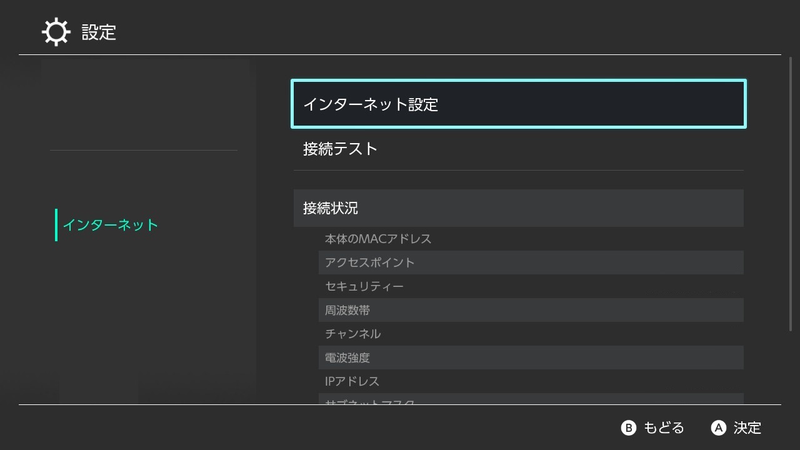The image size is (800, 450).
Task: Click the 決定 label
Action: (x=747, y=428)
